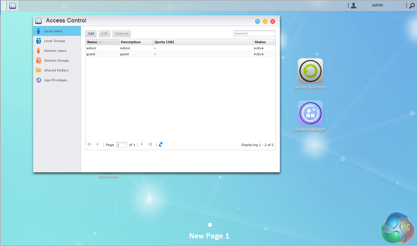
Task: Click the Keyword search field
Action: (254, 34)
